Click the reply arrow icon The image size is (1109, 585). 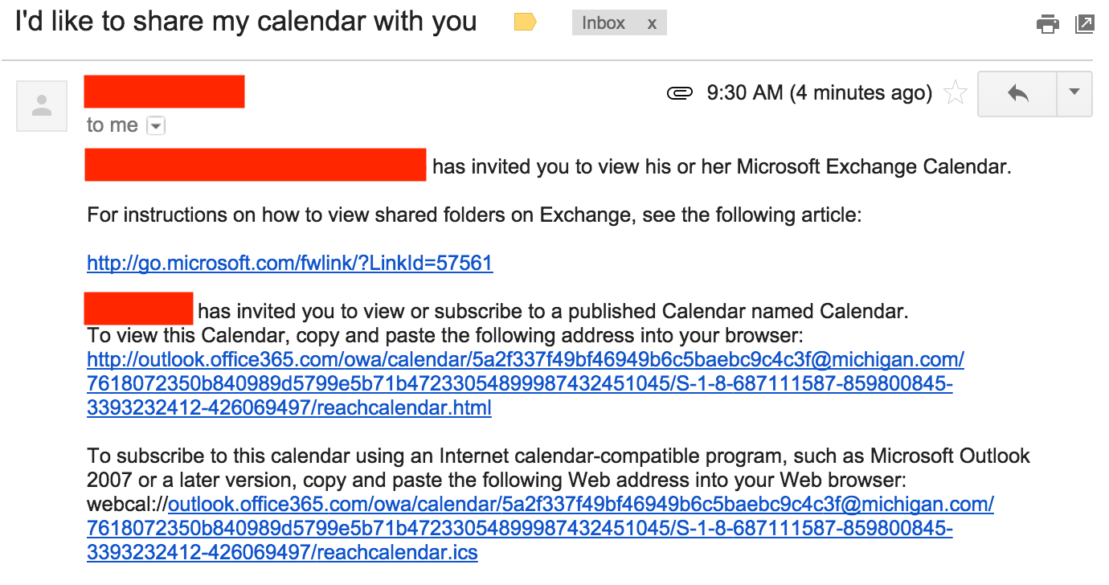[x=1017, y=93]
